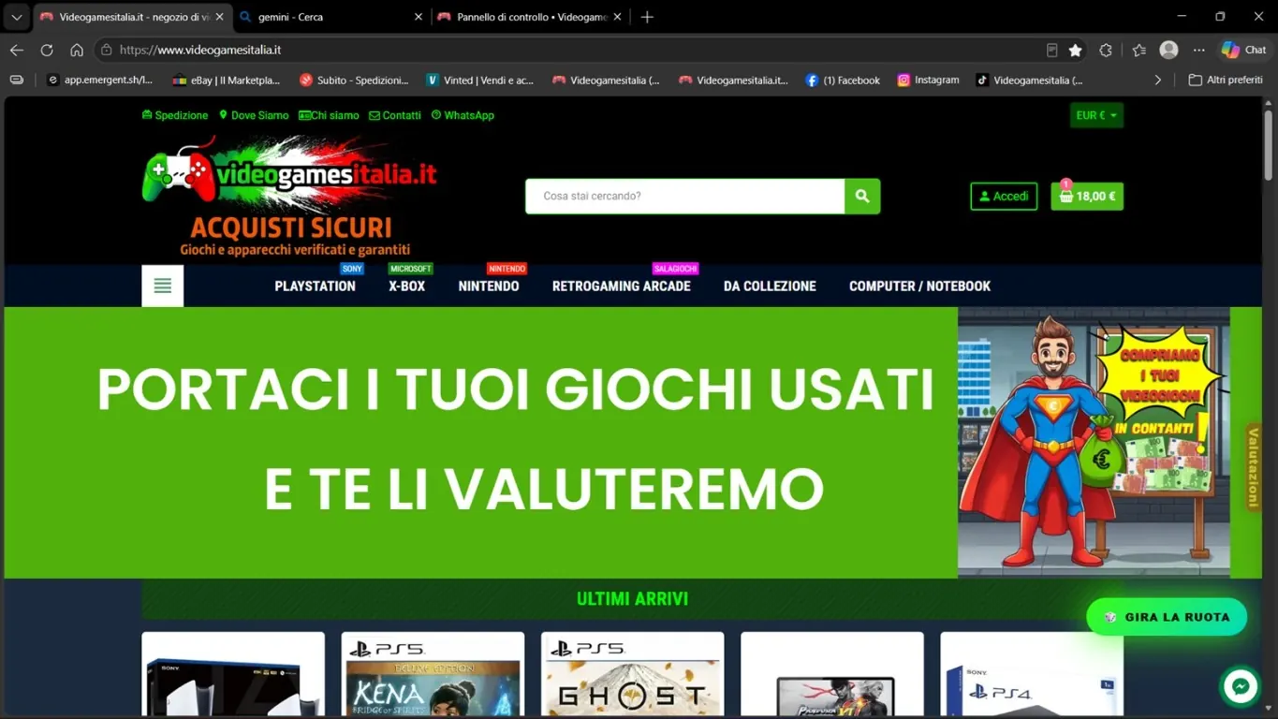Image resolution: width=1278 pixels, height=719 pixels.
Task: Open the Instagram bookmark
Action: (928, 81)
